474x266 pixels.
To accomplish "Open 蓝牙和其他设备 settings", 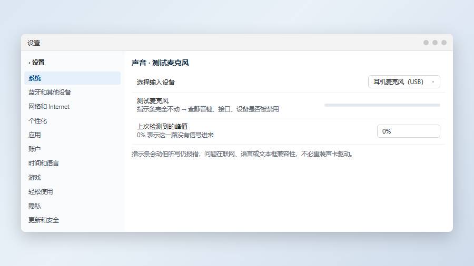I will pos(72,93).
